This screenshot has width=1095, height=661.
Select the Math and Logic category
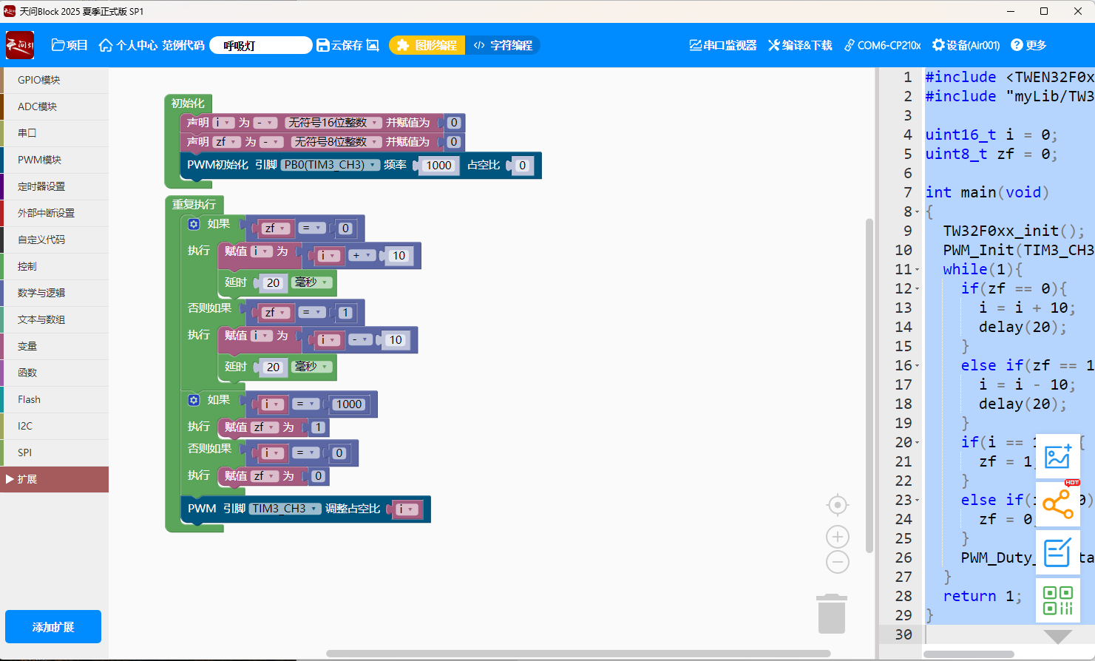click(x=41, y=293)
